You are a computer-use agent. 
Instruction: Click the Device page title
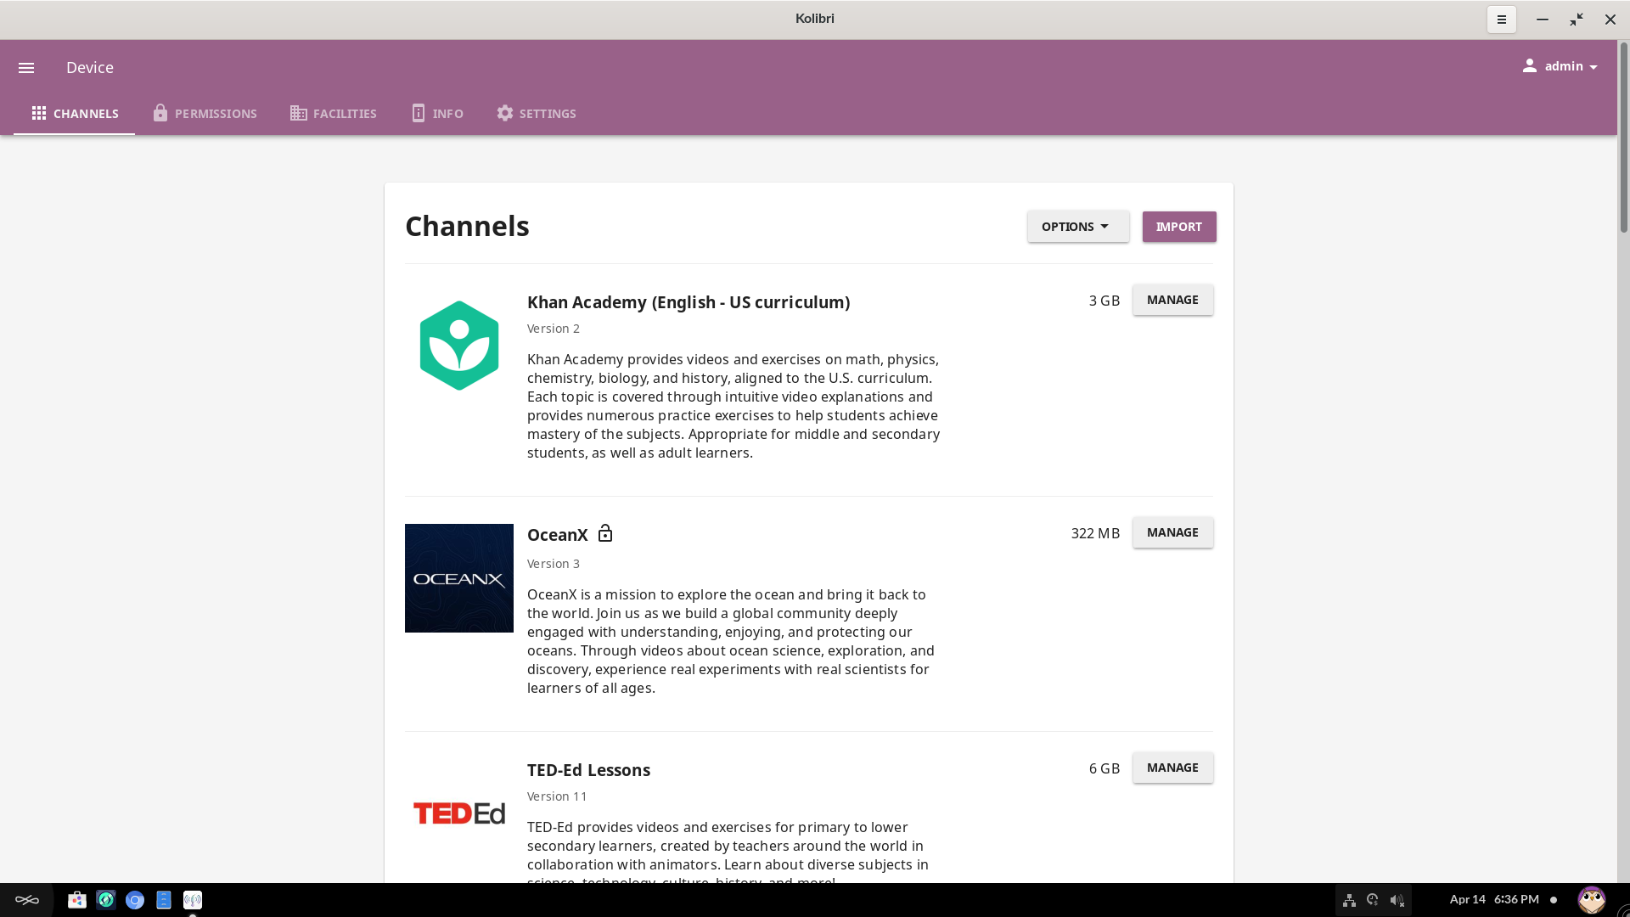click(90, 68)
